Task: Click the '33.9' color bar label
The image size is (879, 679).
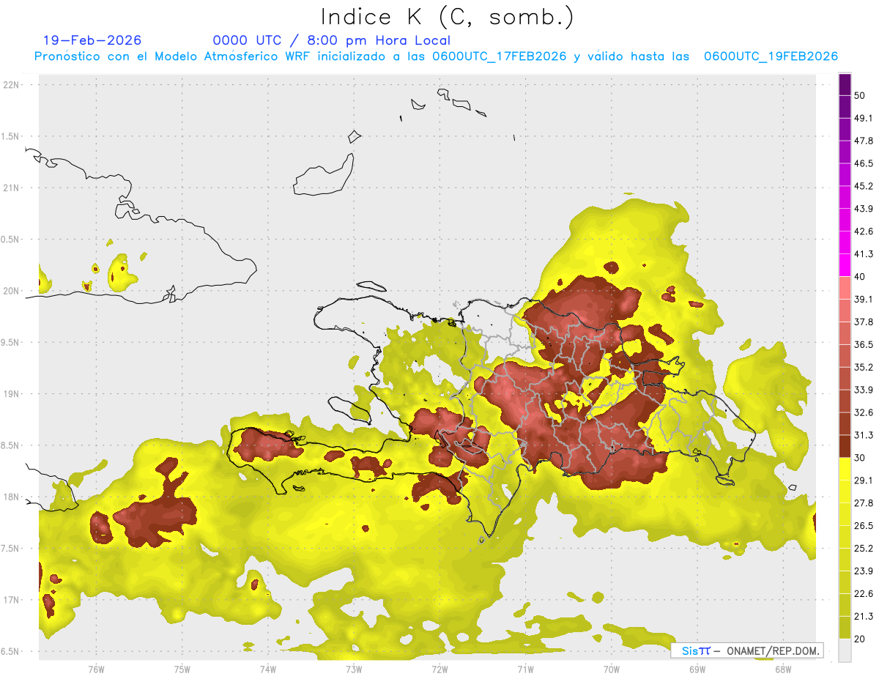Action: pyautogui.click(x=864, y=390)
